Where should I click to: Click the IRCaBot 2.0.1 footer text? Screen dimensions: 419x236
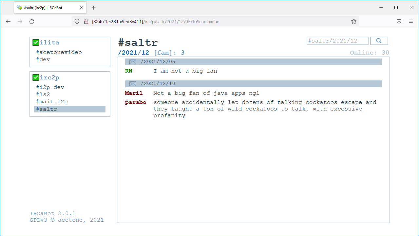click(x=52, y=213)
